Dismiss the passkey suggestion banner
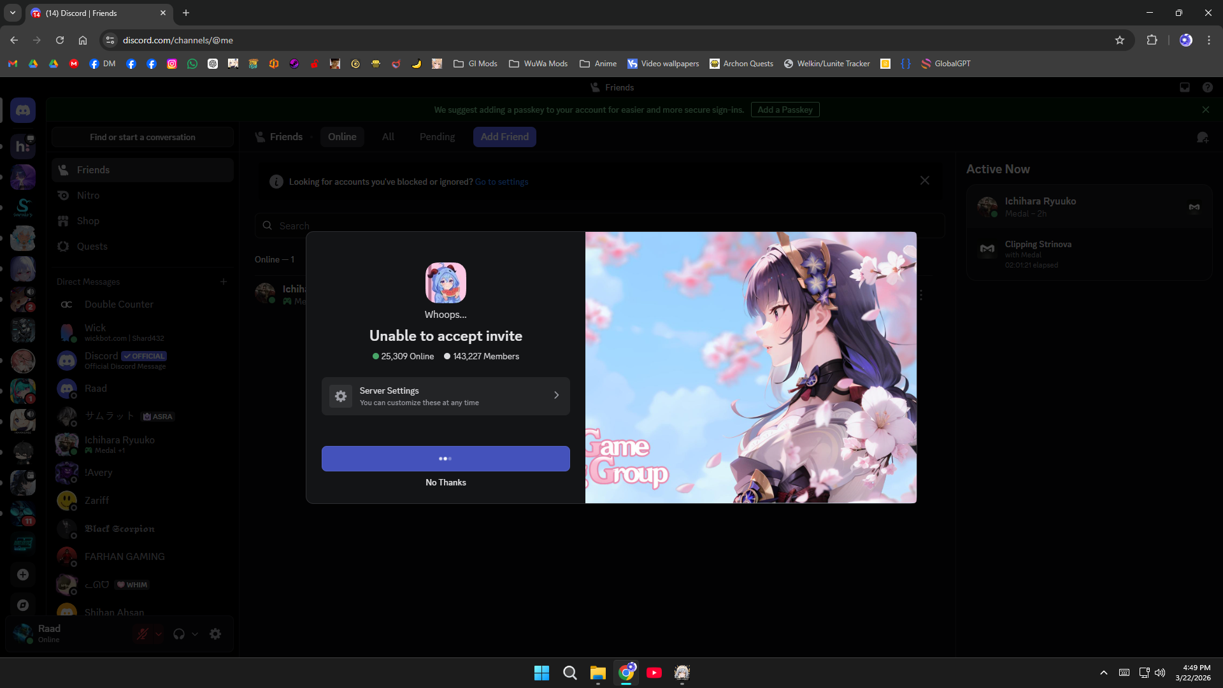Viewport: 1223px width, 688px height. click(x=1206, y=110)
